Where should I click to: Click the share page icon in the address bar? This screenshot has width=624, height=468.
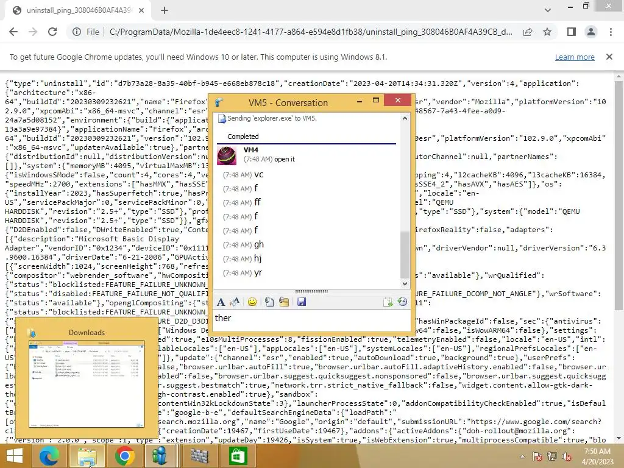528,32
